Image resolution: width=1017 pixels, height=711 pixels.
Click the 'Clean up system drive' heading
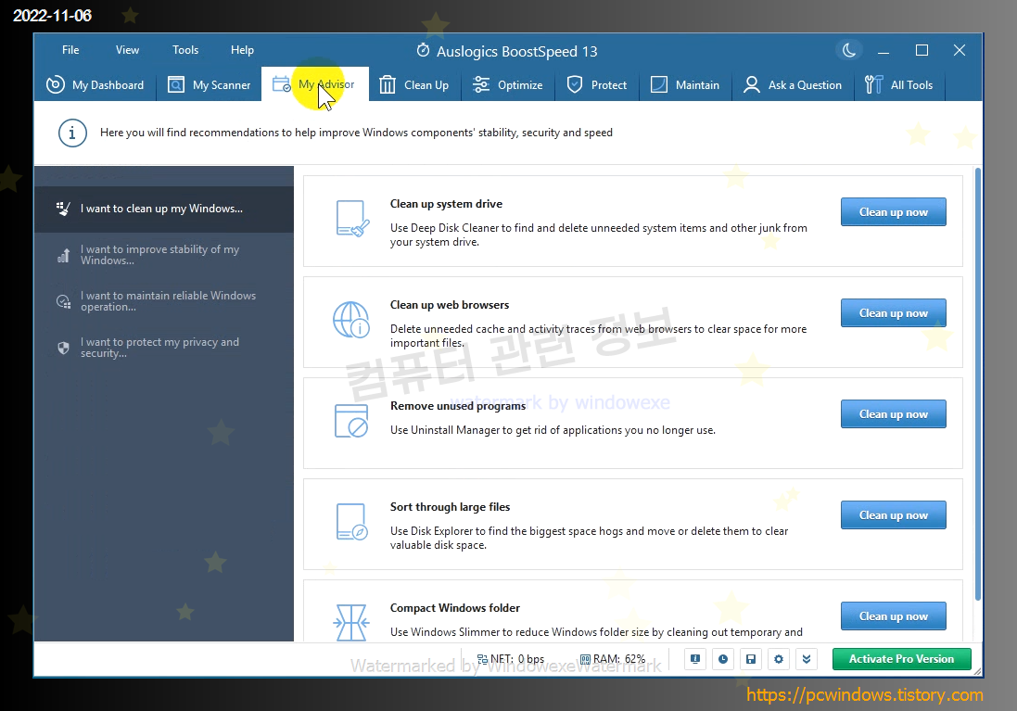(x=446, y=204)
